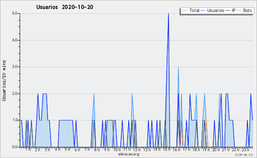Click the 3.0 Total peak near 16 h

pos(178,67)
